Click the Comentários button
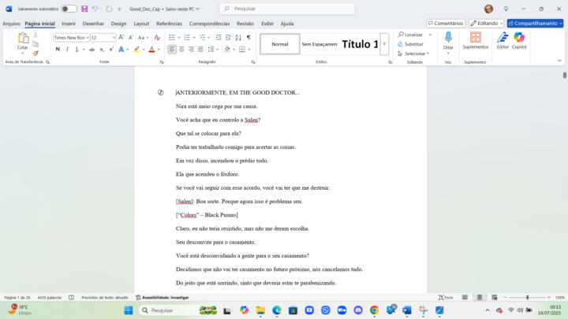 point(446,23)
